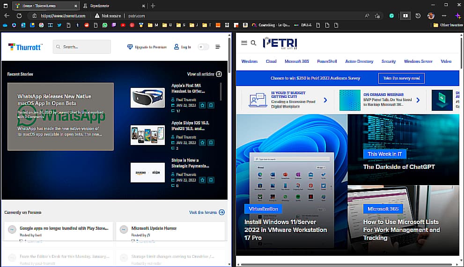
Task: Open the Windows menu on Petri
Action: click(250, 61)
